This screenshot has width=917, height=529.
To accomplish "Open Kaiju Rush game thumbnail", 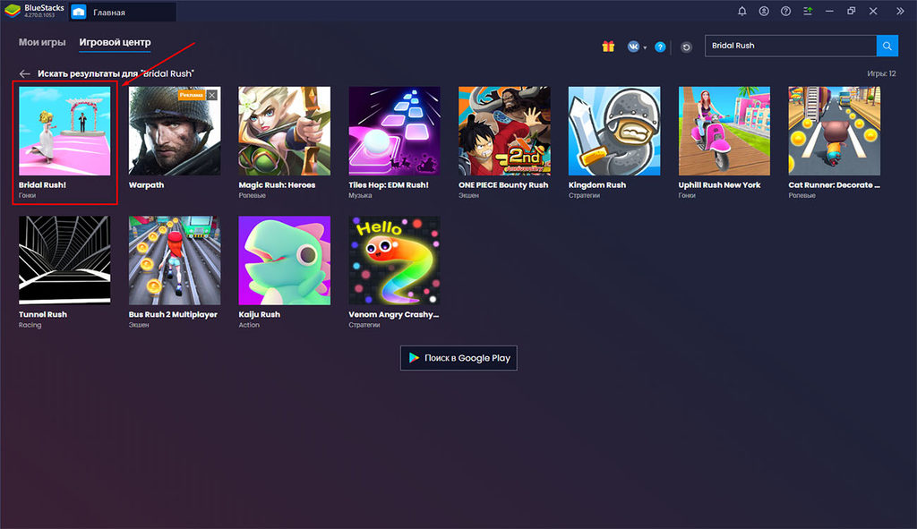I will tap(284, 260).
